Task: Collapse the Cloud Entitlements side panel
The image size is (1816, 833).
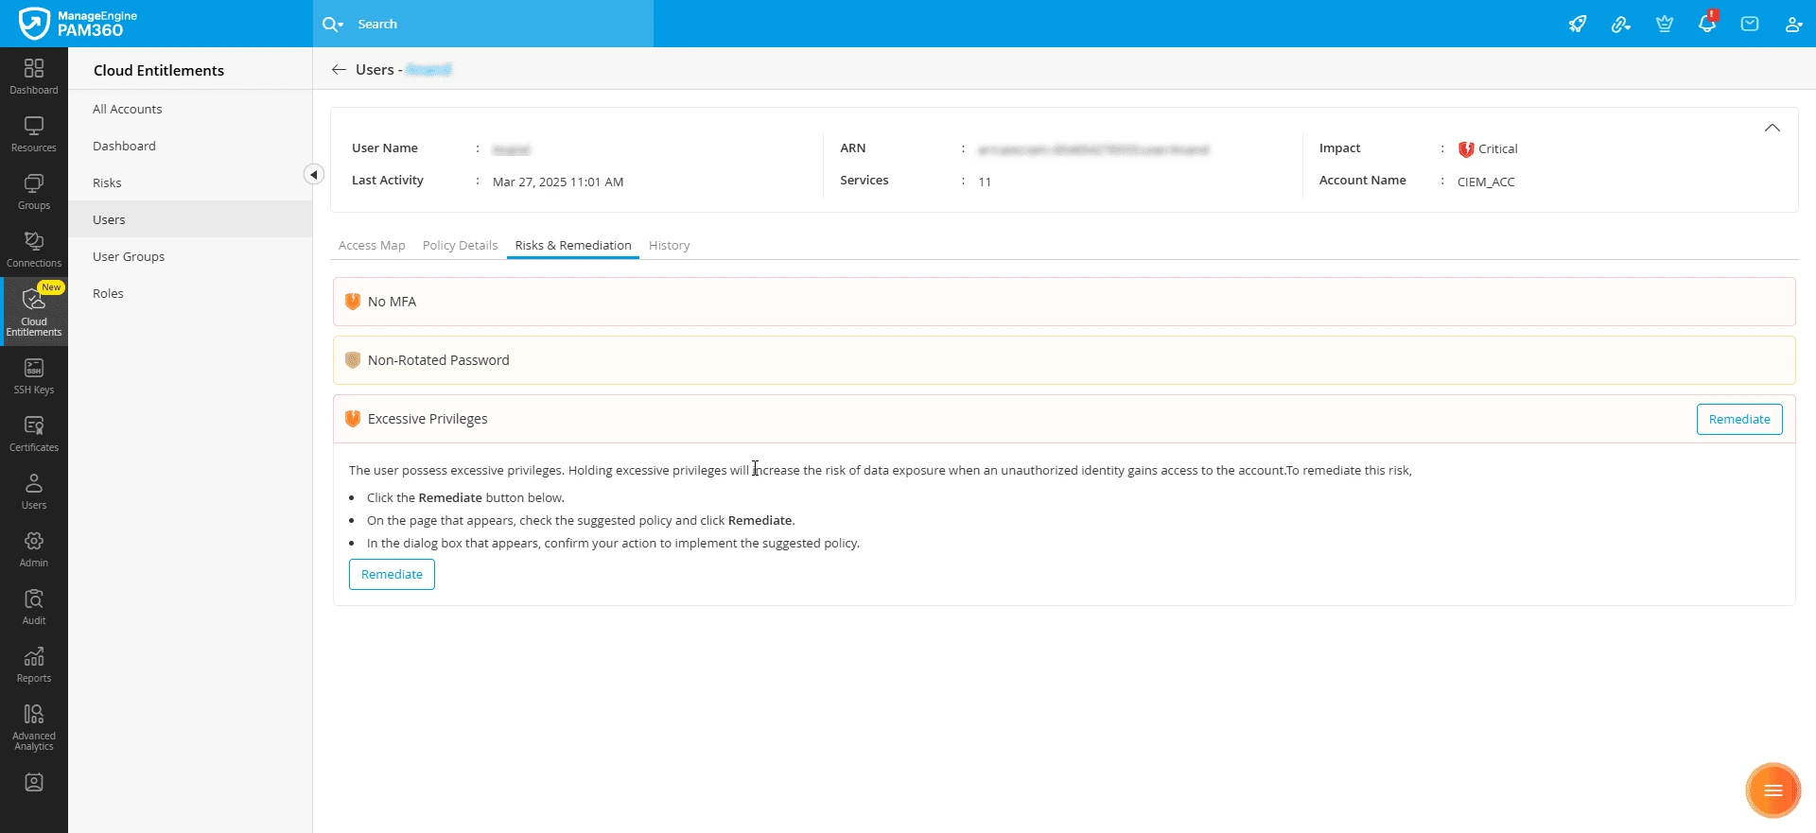Action: click(314, 174)
